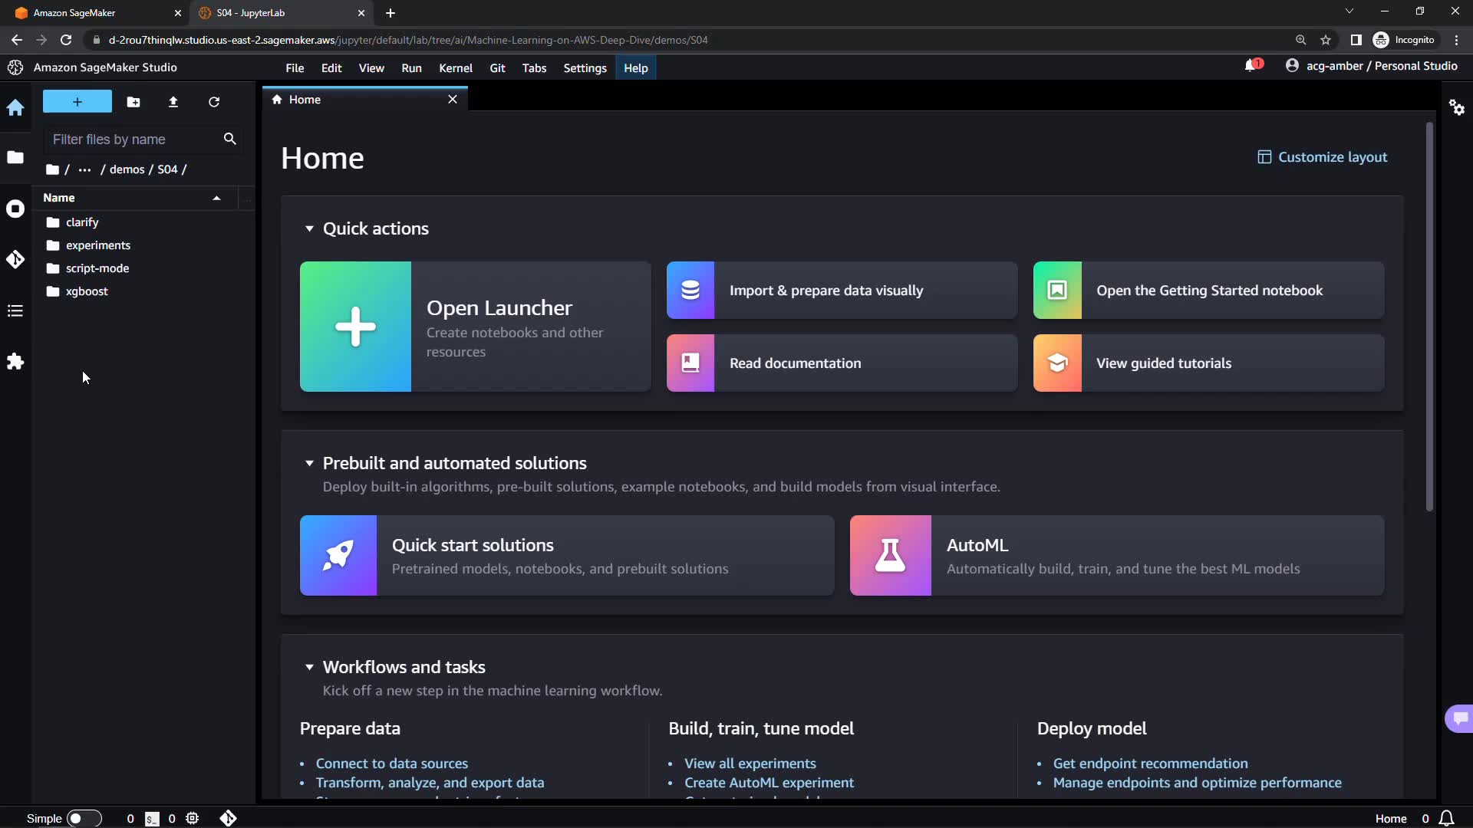Open the Home icon in left sidebar
1473x828 pixels.
[x=15, y=108]
